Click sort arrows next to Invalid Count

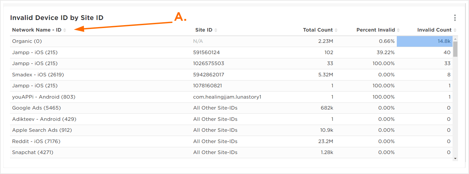pyautogui.click(x=455, y=30)
